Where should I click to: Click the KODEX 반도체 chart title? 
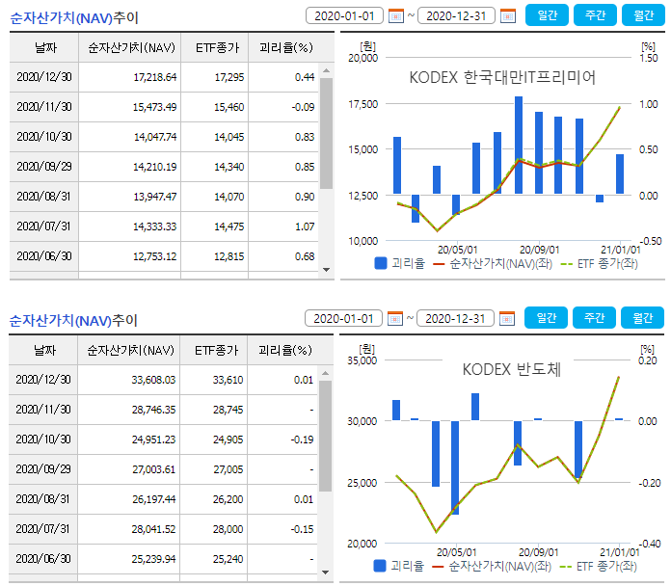[x=511, y=369]
